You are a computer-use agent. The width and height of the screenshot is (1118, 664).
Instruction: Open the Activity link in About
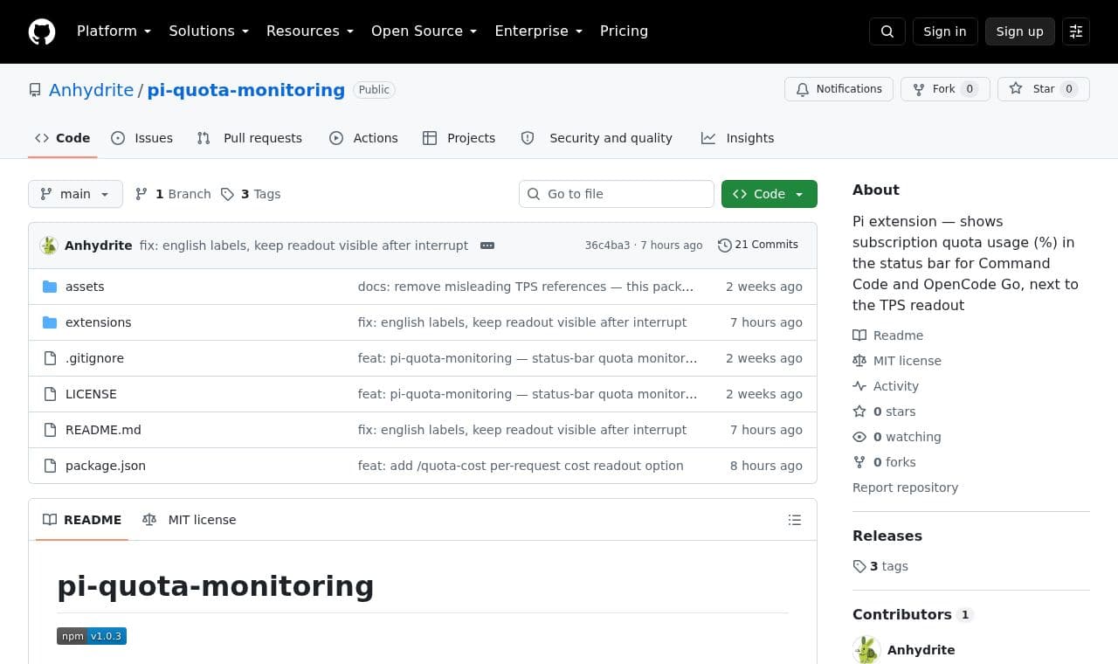click(x=886, y=386)
